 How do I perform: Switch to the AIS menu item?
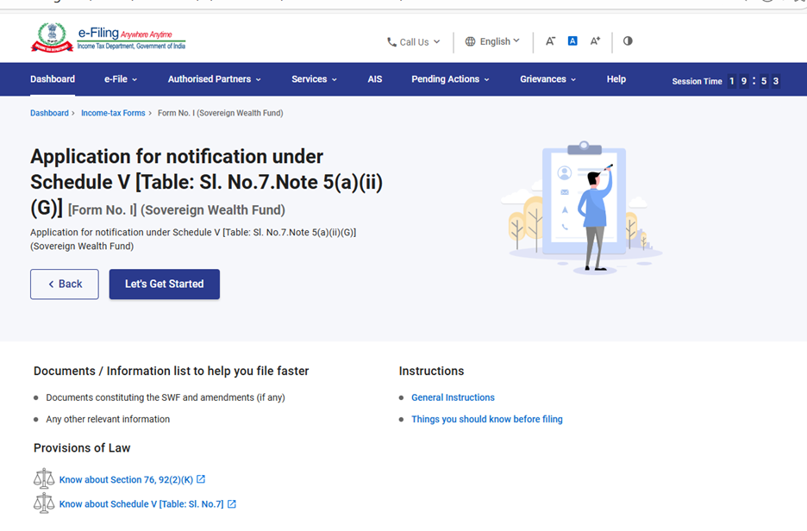point(374,78)
